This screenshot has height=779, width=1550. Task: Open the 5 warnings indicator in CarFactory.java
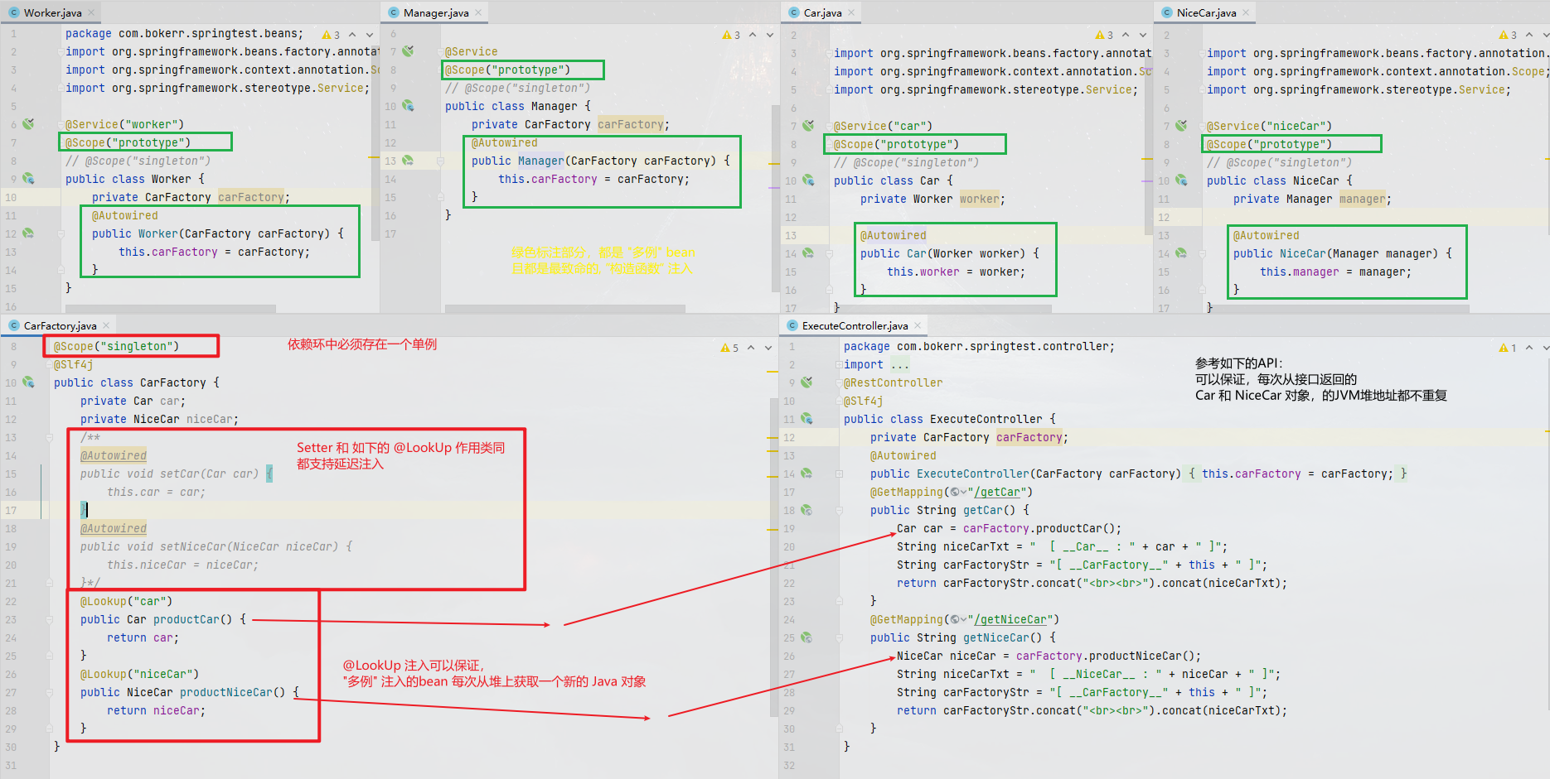point(730,348)
